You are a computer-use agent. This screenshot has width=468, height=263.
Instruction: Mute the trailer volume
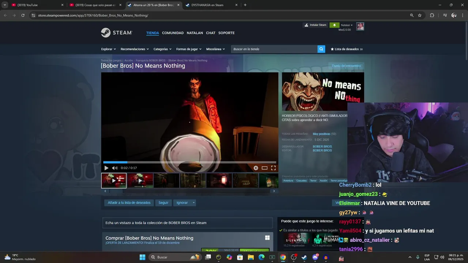tap(115, 168)
